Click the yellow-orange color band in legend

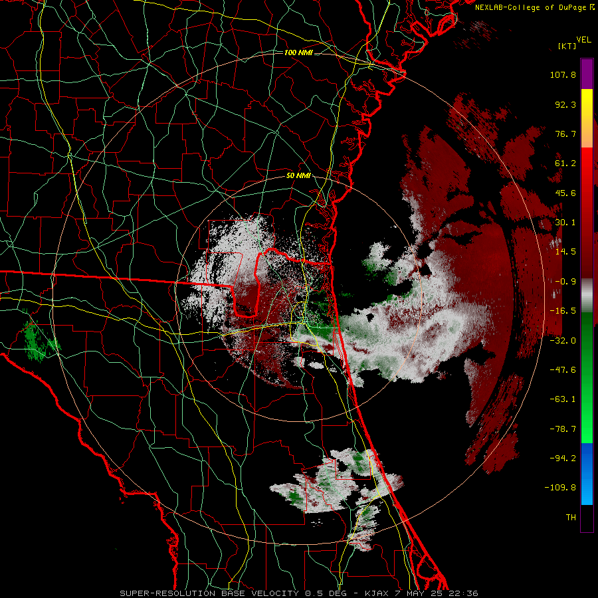(587, 118)
